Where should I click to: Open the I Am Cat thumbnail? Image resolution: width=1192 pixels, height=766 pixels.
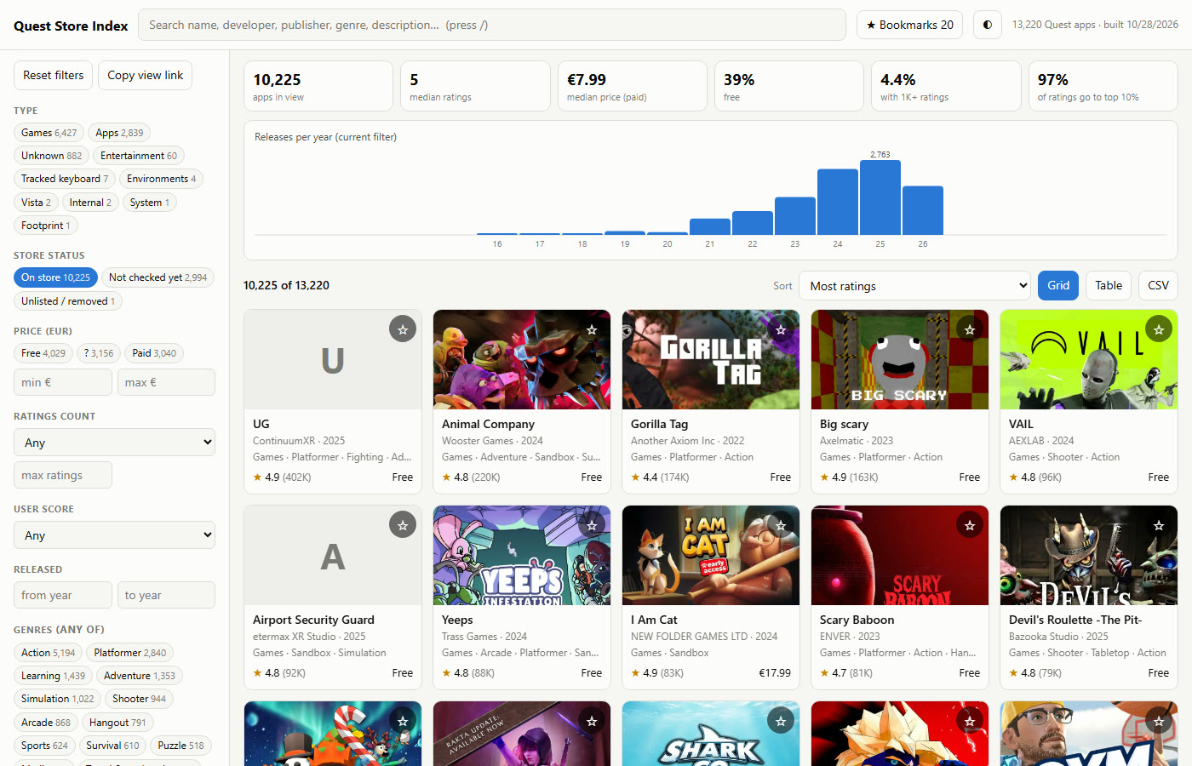point(711,556)
